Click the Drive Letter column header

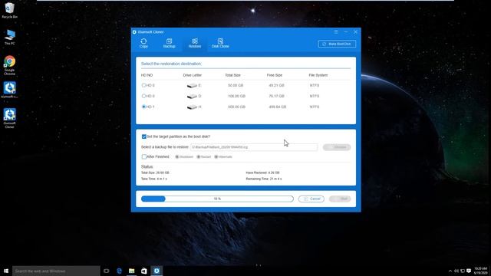193,75
